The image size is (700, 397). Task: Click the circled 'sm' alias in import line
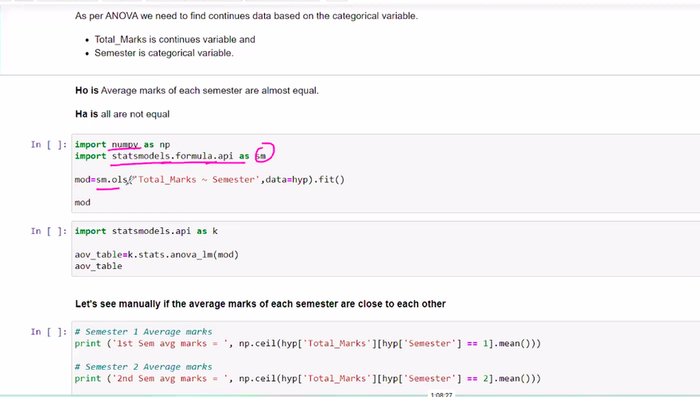[261, 157]
